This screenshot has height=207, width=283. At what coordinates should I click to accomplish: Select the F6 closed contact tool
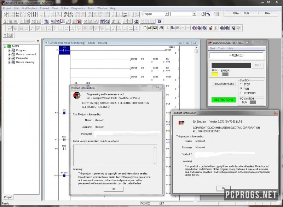pos(17,14)
